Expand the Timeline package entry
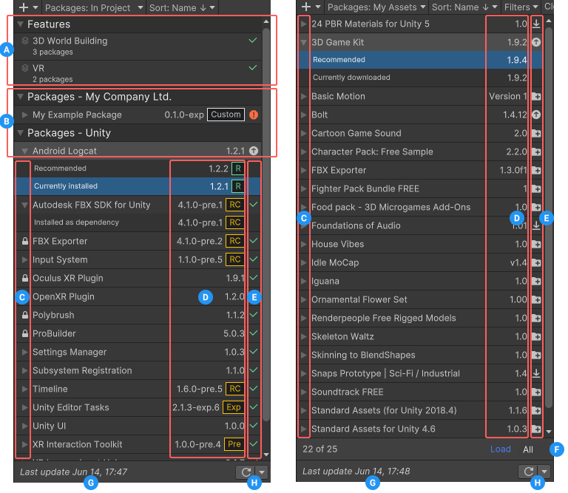Image resolution: width=568 pixels, height=493 pixels. coord(25,389)
